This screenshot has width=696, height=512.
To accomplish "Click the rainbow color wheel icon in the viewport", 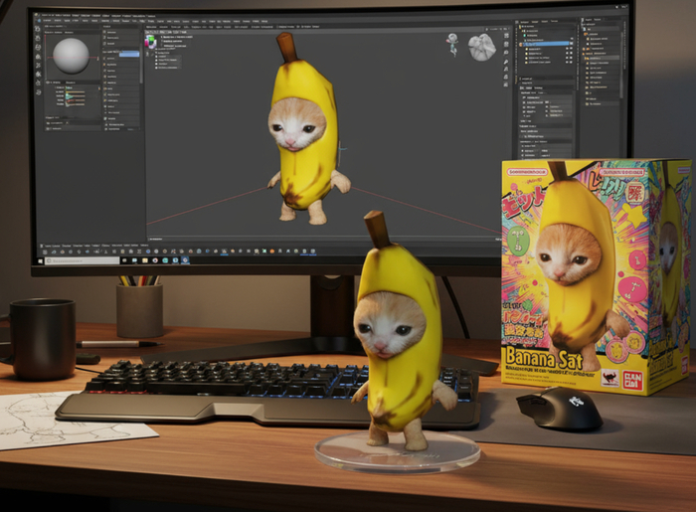I will point(151,42).
